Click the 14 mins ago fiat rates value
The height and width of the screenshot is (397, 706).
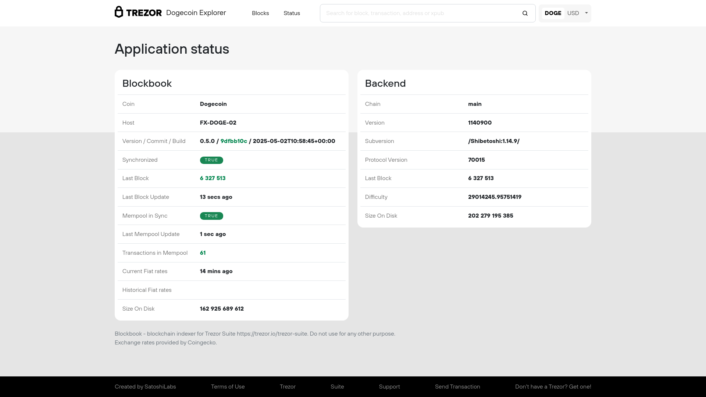[x=216, y=271]
